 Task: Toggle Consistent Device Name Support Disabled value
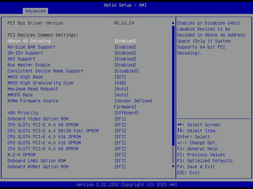(126, 71)
